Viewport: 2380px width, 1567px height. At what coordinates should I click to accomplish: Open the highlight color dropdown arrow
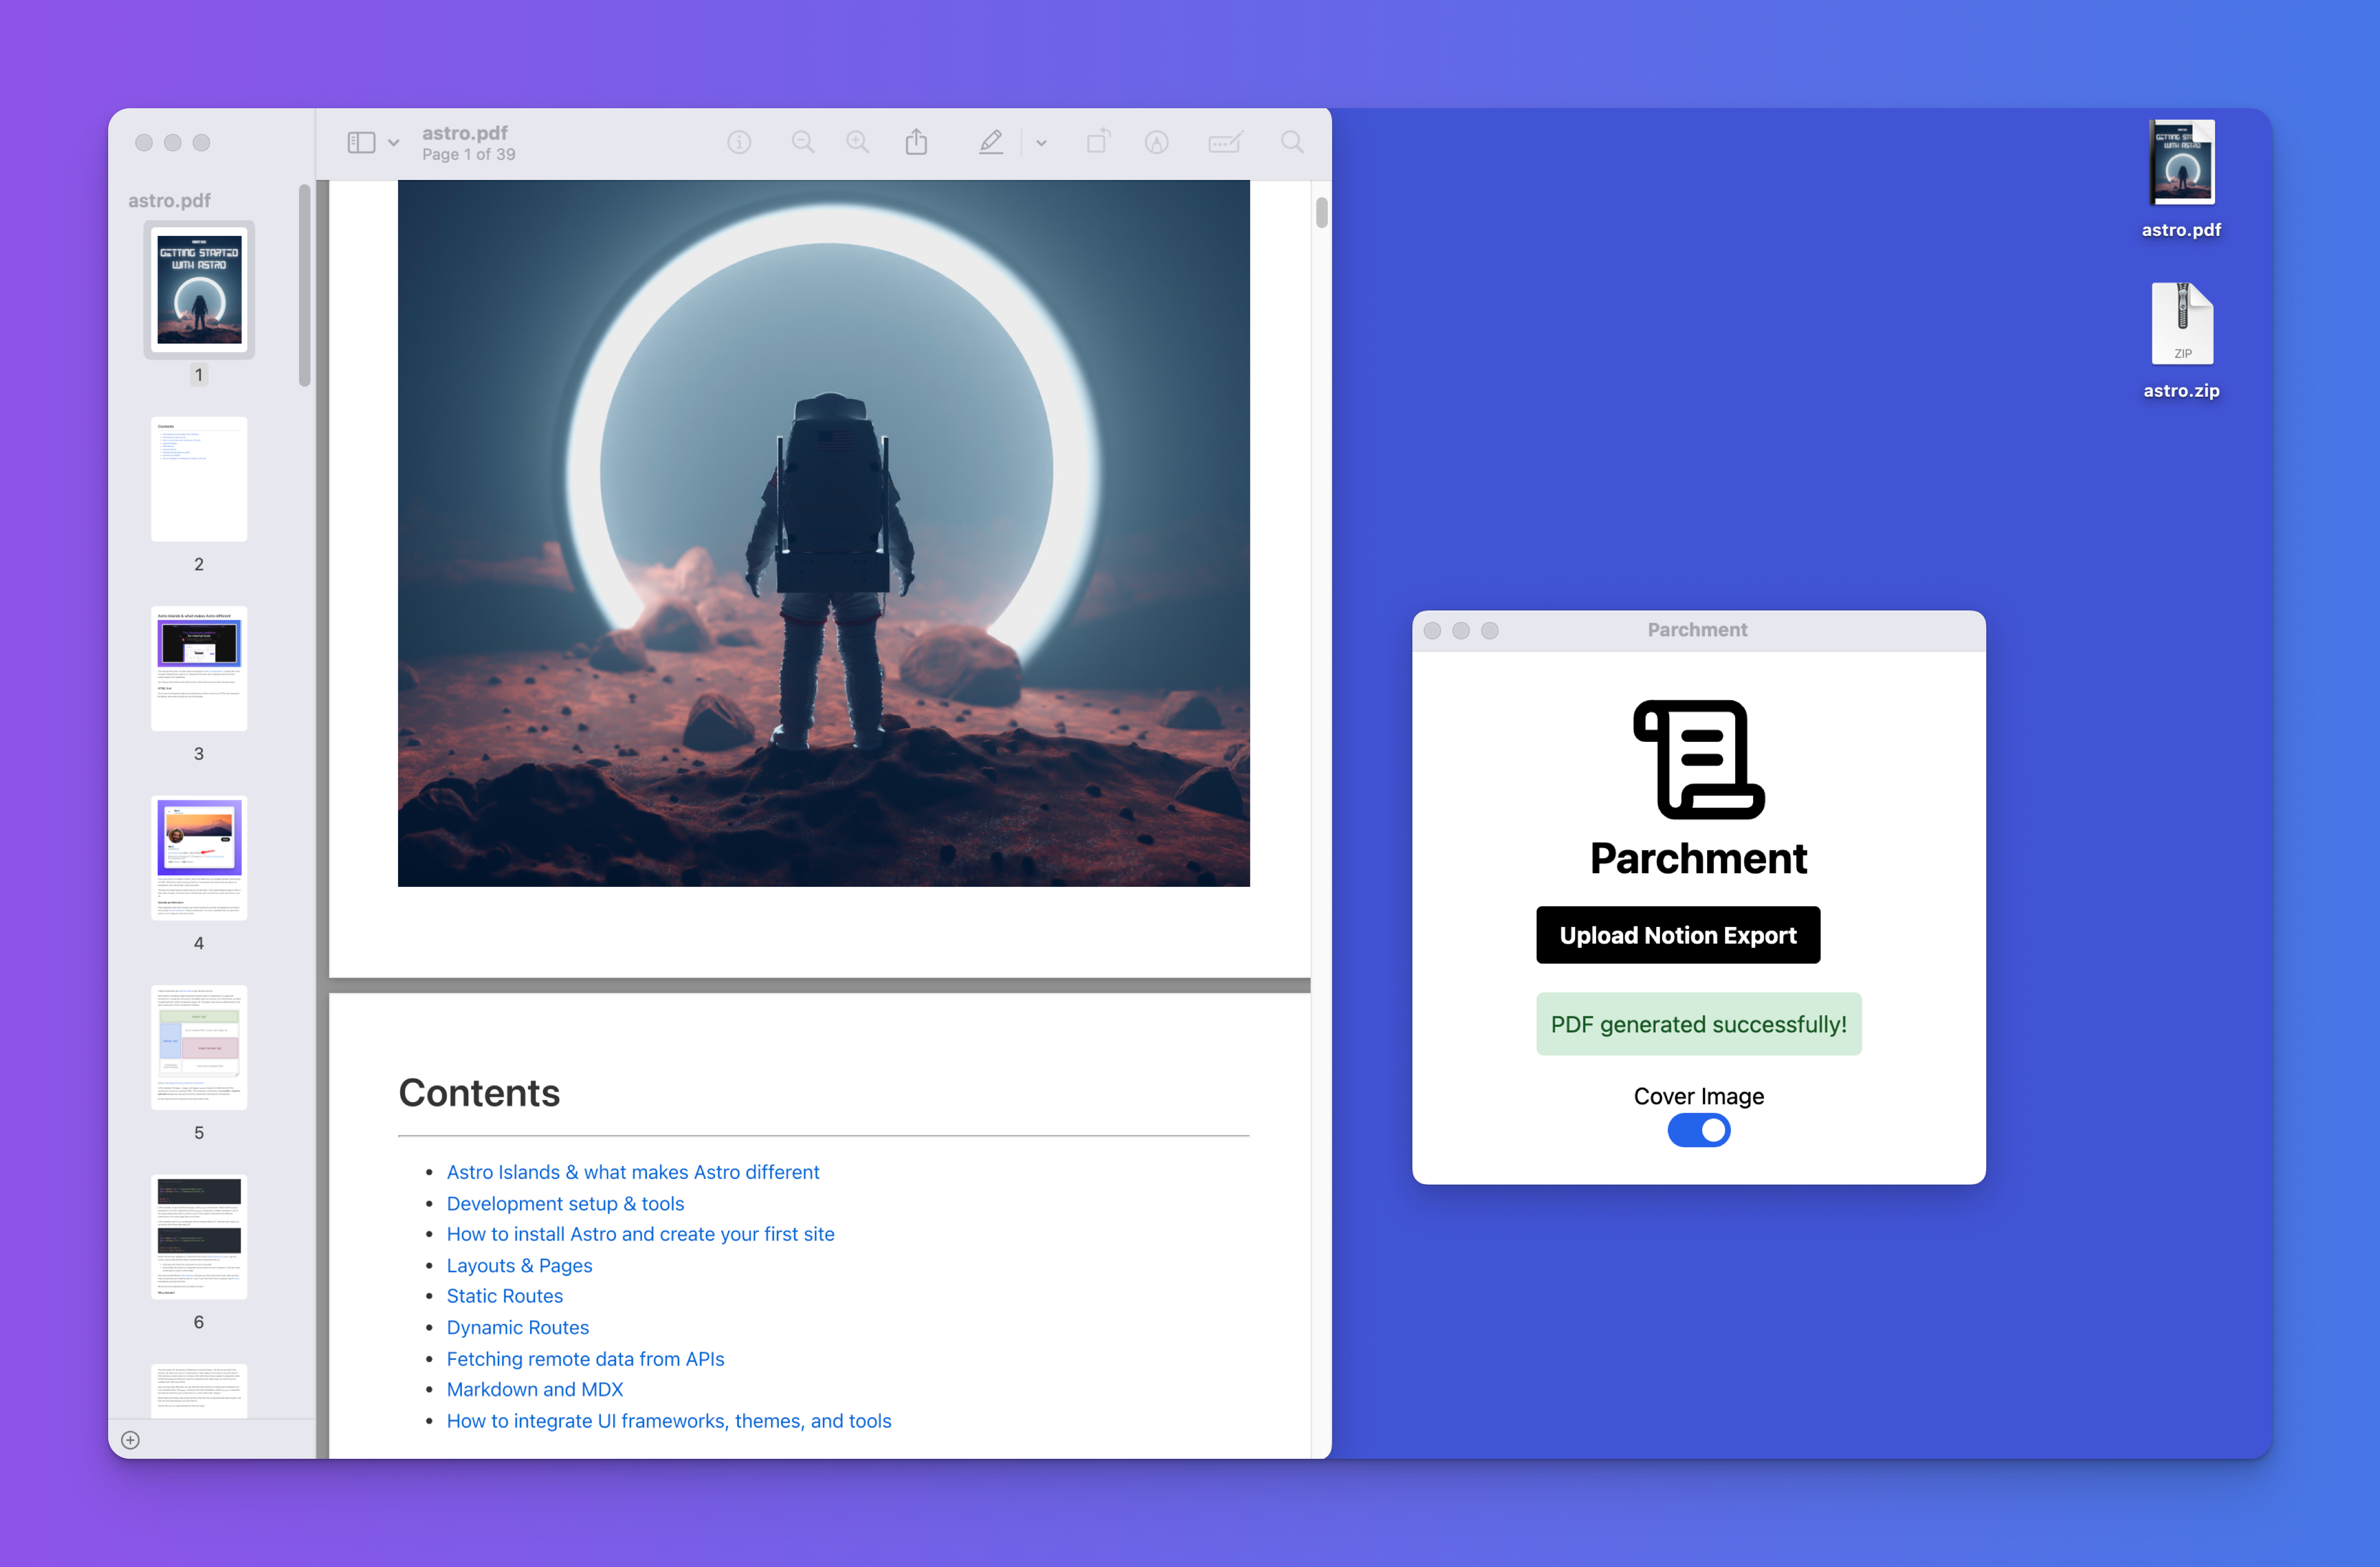(1041, 143)
